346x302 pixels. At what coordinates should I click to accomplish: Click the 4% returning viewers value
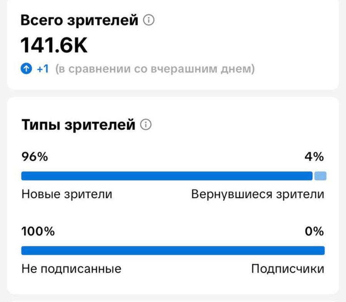tap(315, 157)
